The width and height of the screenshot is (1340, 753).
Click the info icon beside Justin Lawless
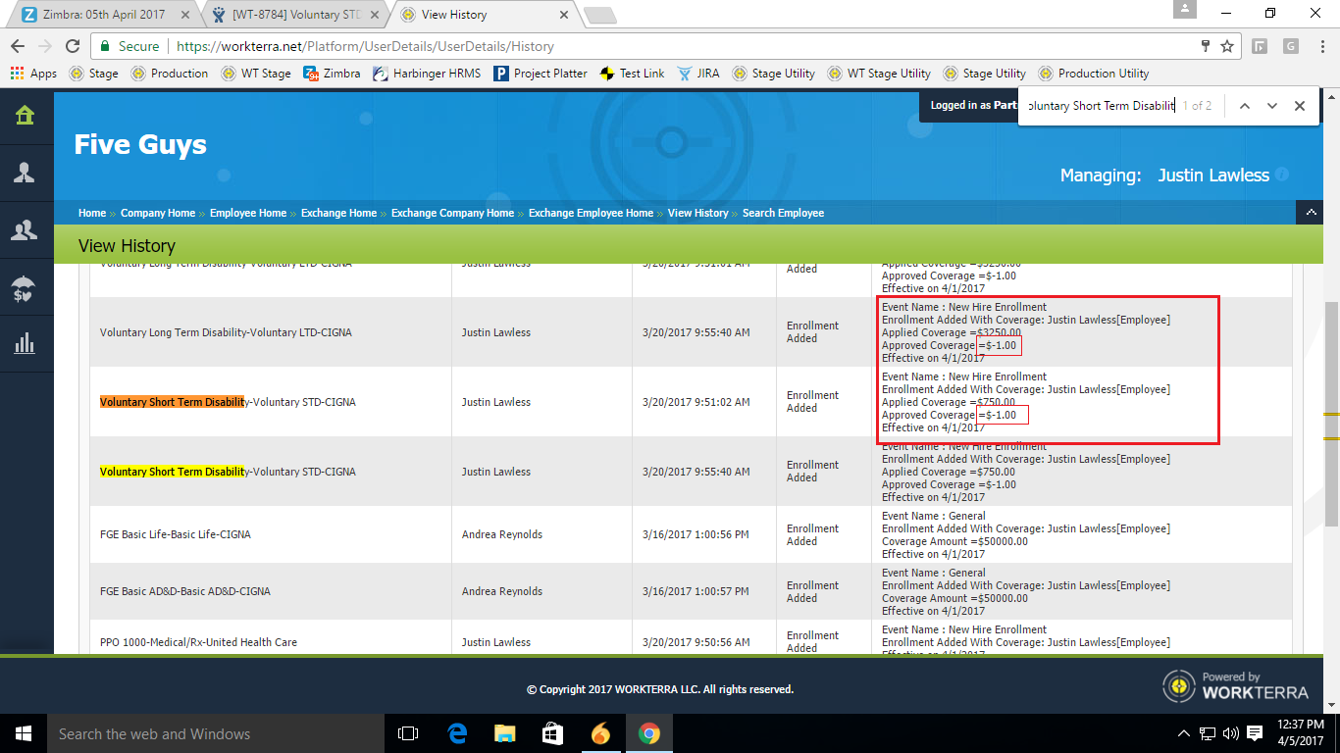click(x=1281, y=175)
